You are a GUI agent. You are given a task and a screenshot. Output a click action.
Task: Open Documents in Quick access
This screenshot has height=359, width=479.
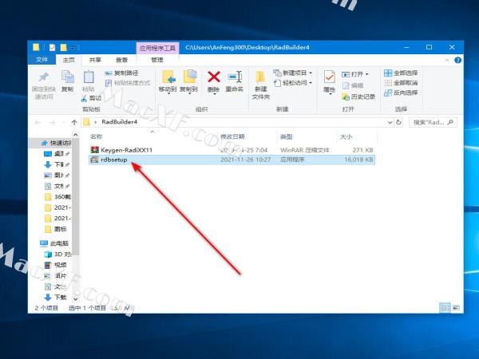coord(57,186)
